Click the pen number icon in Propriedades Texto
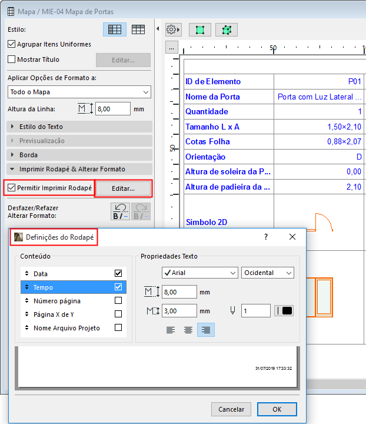 [x=232, y=311]
